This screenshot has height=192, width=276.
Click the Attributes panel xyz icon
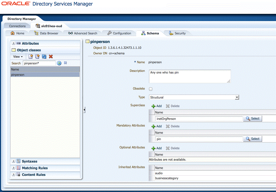point(18,43)
